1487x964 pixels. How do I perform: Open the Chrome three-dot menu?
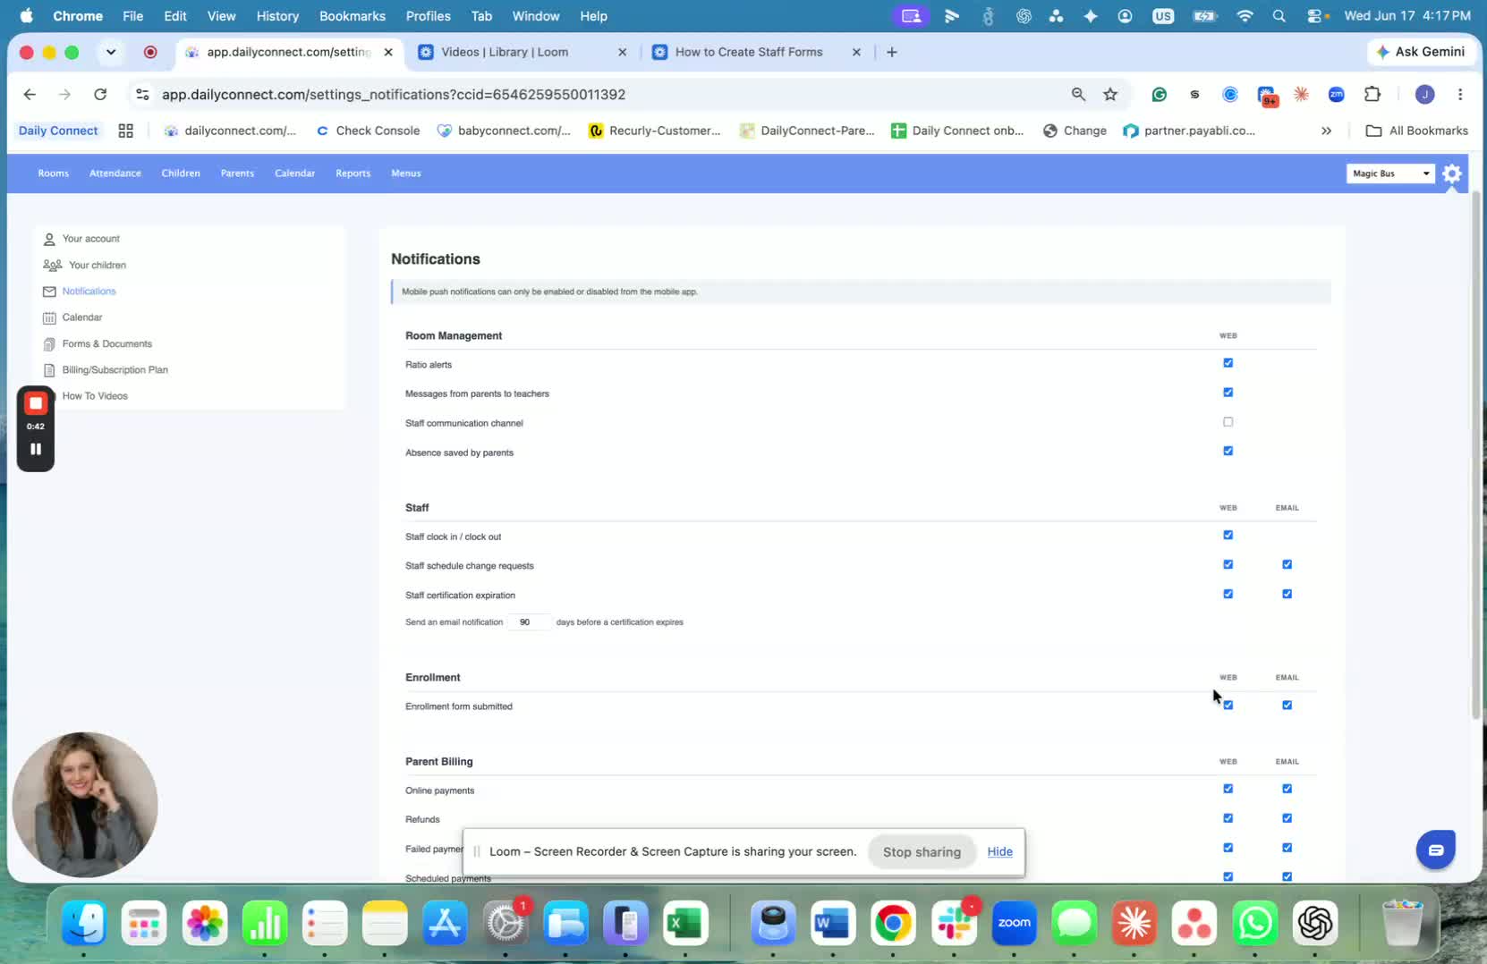[x=1460, y=94]
